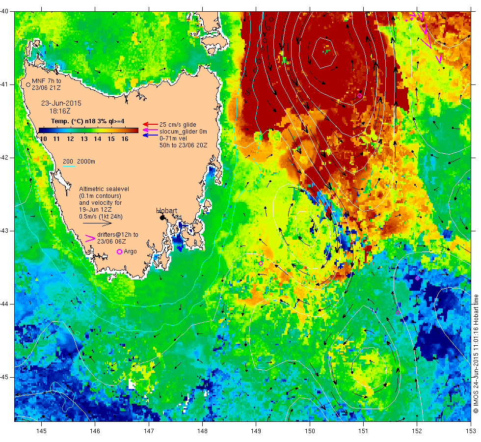Click the longitude axis label '145'
This screenshot has height=442, width=481.
(41, 431)
